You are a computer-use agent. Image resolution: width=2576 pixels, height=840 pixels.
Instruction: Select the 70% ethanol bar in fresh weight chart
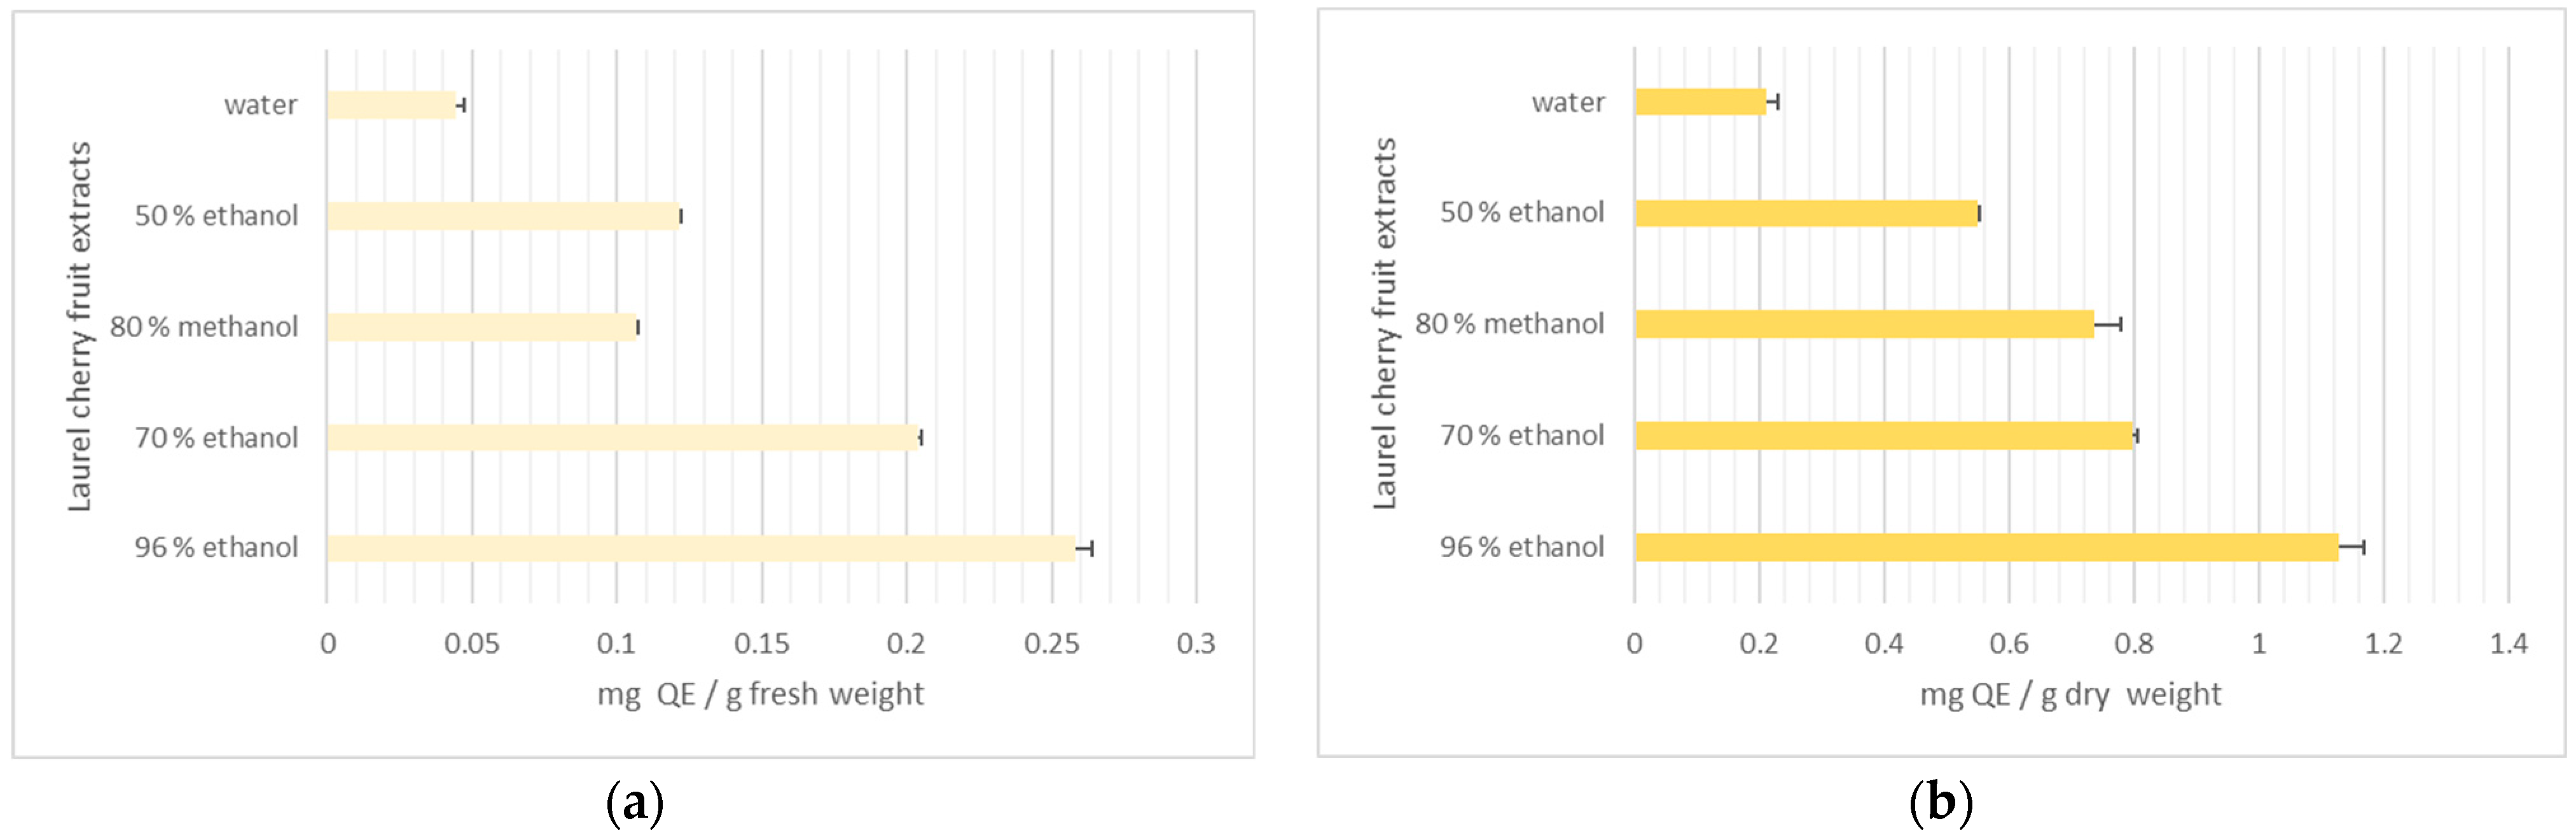622,438
